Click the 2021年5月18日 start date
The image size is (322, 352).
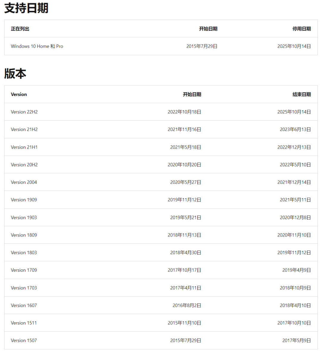[185, 147]
